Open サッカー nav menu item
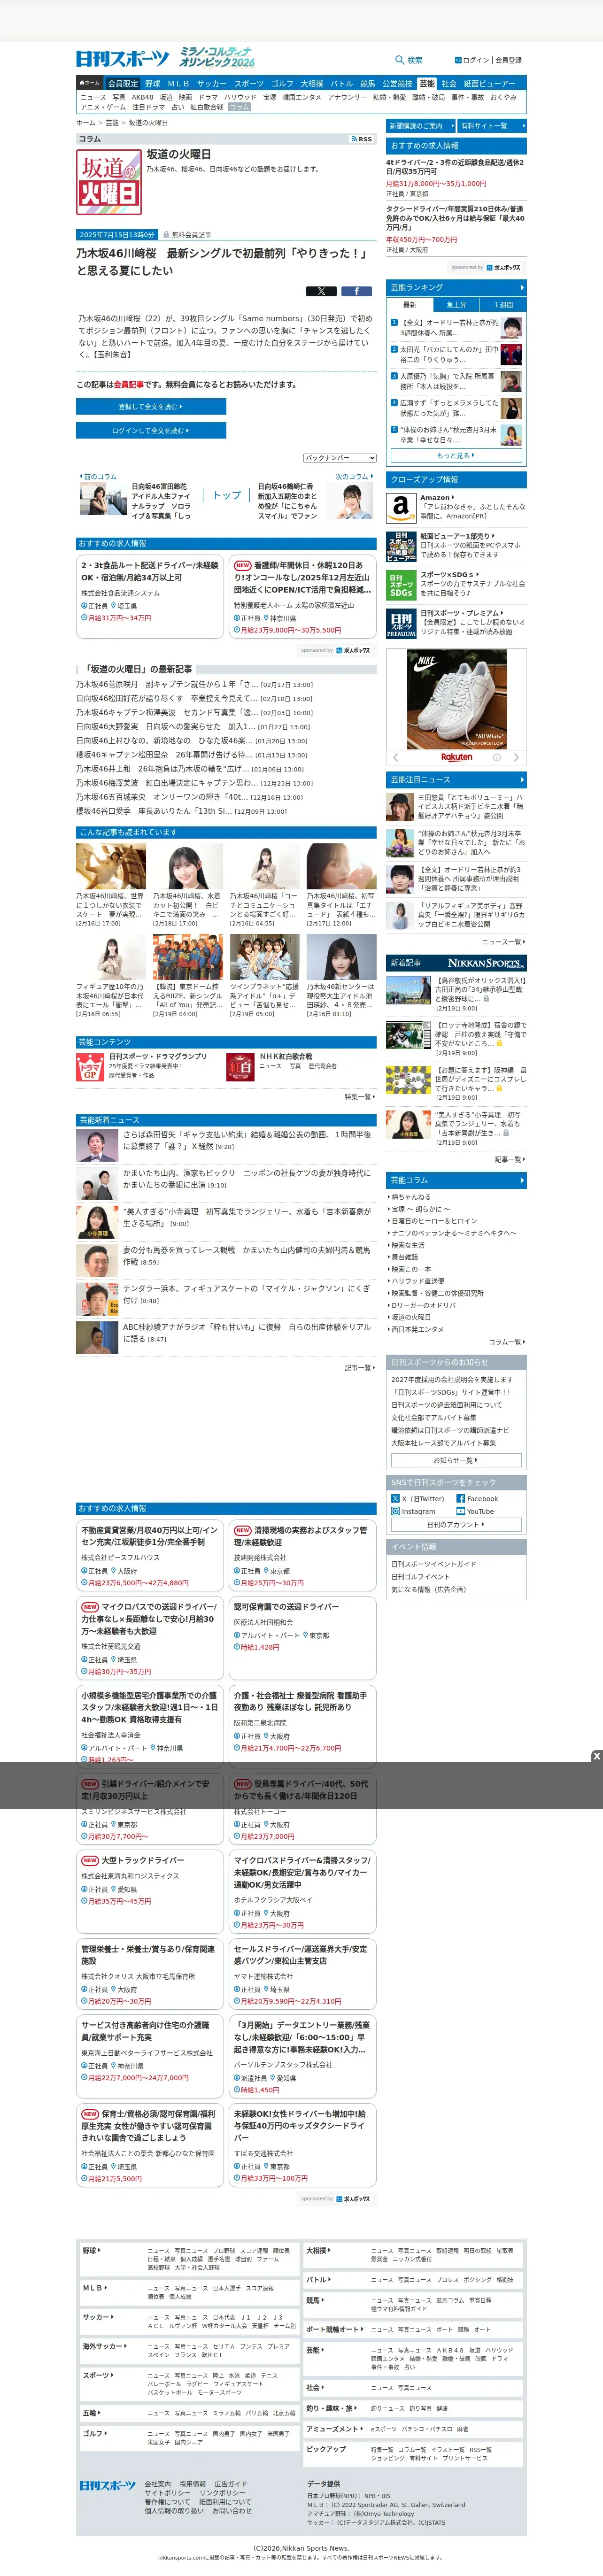Image resolution: width=603 pixels, height=2576 pixels. point(211,83)
